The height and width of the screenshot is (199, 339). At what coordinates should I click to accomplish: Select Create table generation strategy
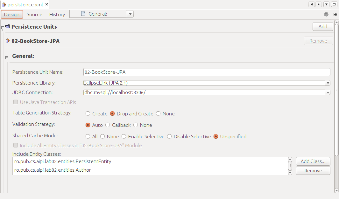click(x=88, y=113)
